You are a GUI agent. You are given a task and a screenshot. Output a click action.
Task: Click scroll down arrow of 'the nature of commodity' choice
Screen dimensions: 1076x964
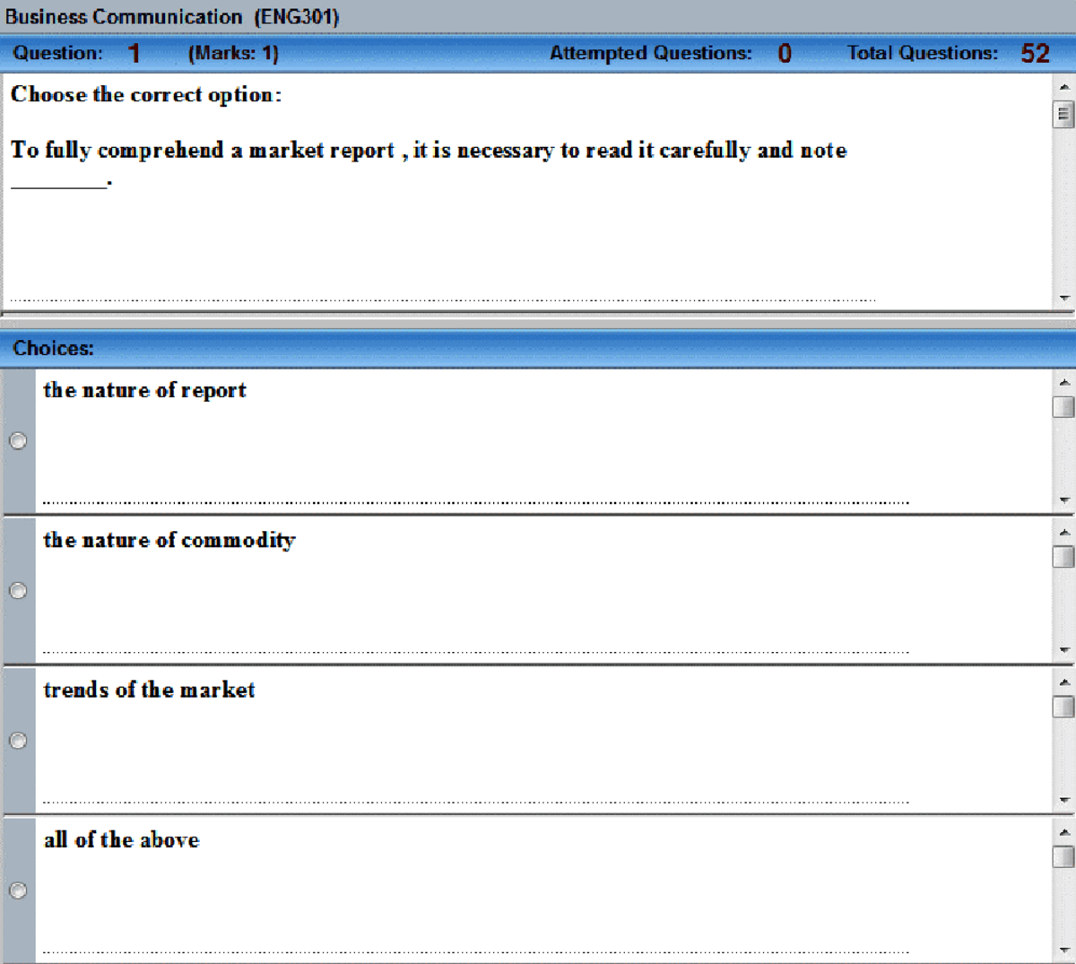[1064, 650]
